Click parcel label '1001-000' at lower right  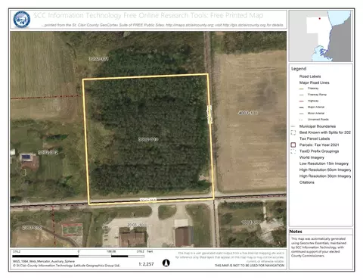[x=251, y=222]
